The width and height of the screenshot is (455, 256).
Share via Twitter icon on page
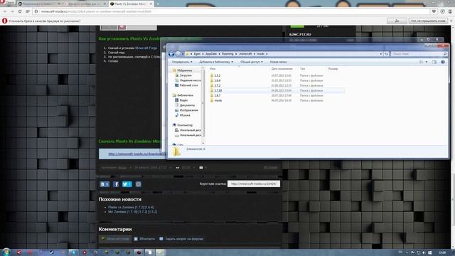click(x=127, y=184)
